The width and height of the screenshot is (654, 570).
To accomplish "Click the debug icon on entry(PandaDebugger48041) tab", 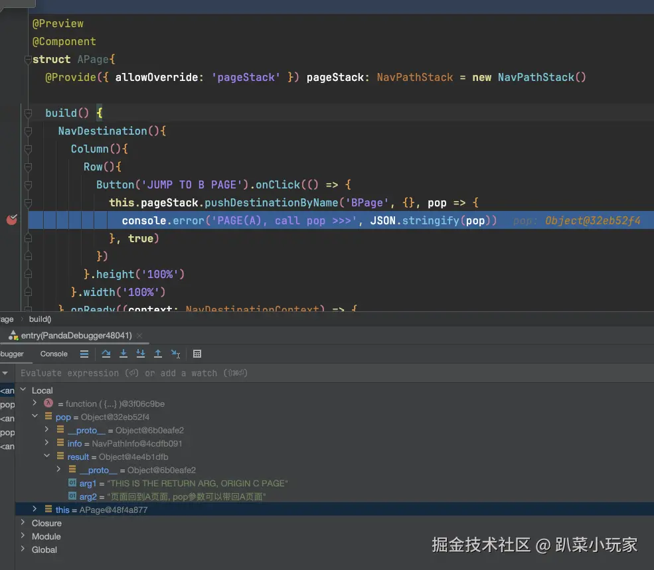I will (13, 335).
